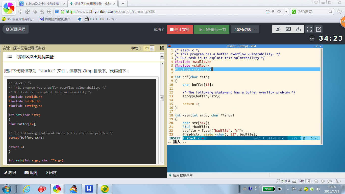
Task: Open the 笔记 notes panel
Action: click(10, 173)
